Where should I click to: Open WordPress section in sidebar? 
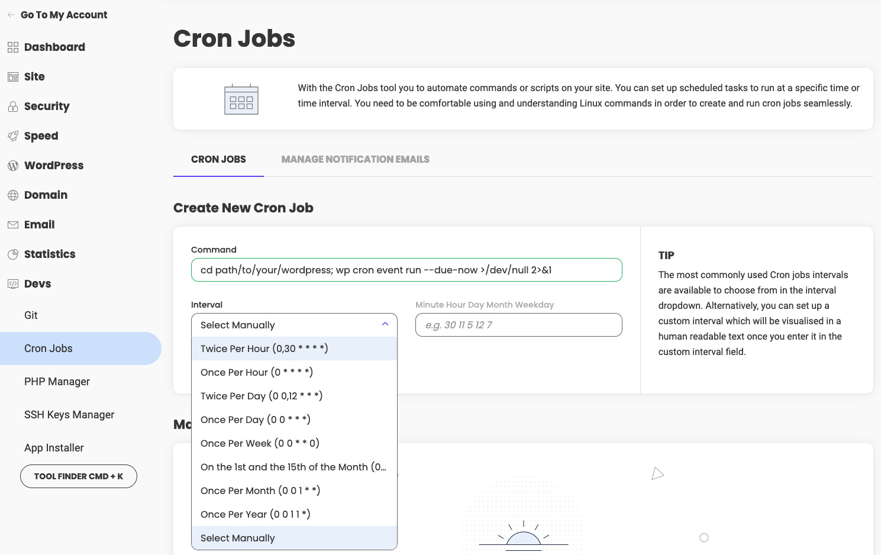[x=54, y=166]
